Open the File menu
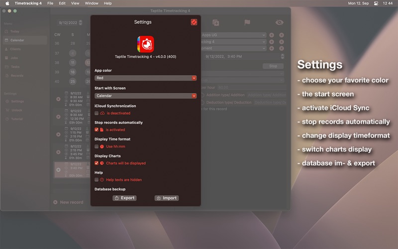This screenshot has height=249, width=398. click(x=50, y=3)
